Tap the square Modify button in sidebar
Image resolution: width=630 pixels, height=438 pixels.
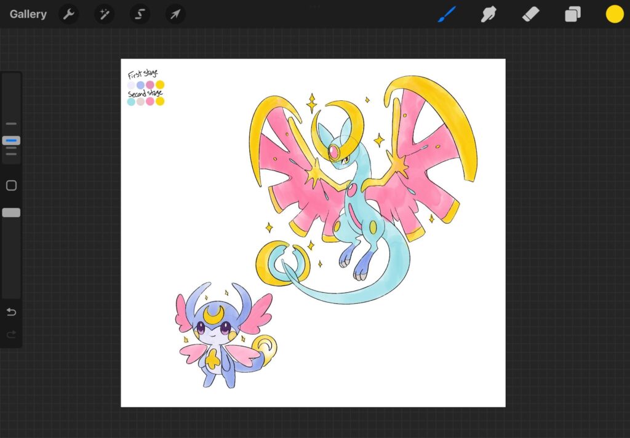click(11, 185)
